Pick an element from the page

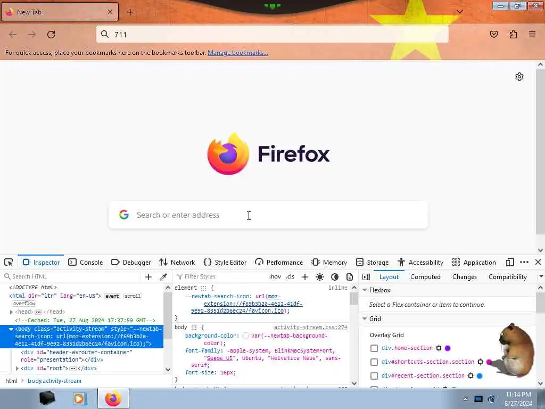(x=9, y=262)
